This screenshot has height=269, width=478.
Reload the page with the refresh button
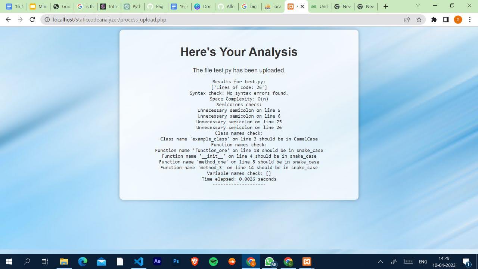coord(32,19)
